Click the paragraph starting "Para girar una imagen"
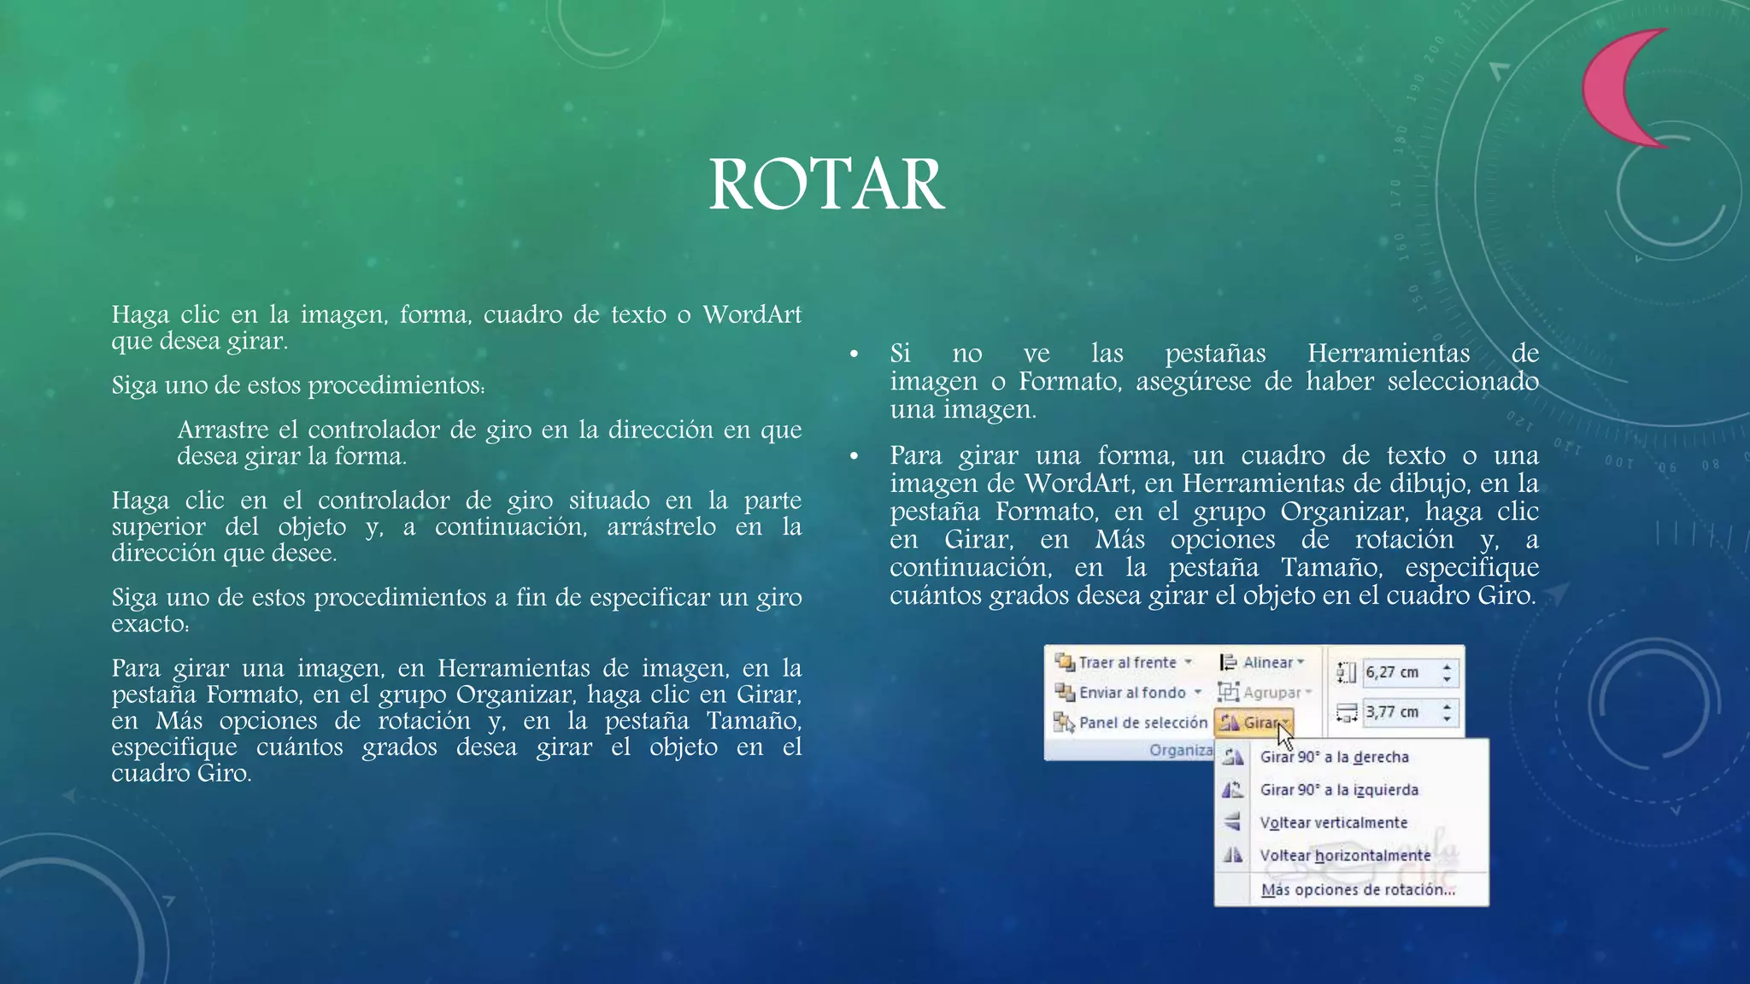The height and width of the screenshot is (984, 1750). (x=456, y=720)
